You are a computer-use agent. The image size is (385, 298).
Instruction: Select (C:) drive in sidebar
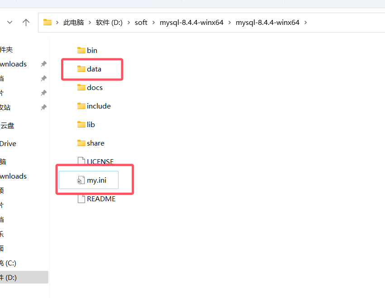(x=8, y=263)
